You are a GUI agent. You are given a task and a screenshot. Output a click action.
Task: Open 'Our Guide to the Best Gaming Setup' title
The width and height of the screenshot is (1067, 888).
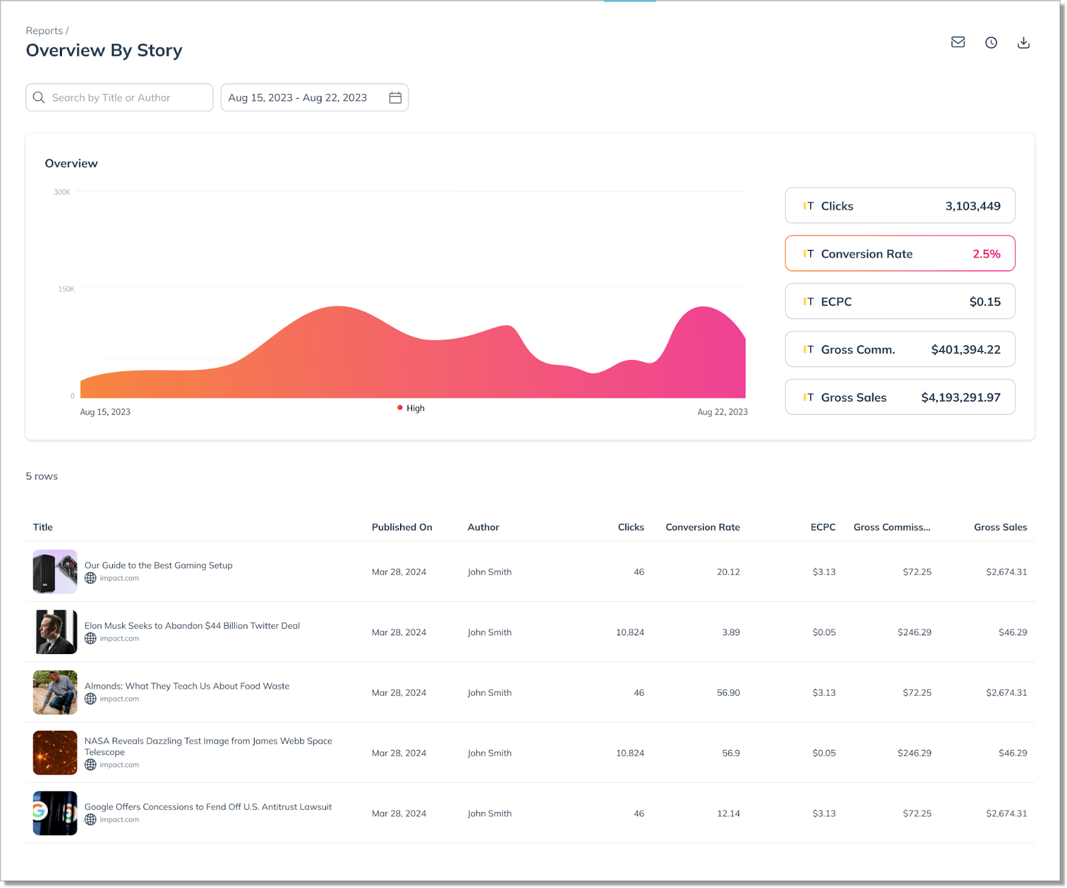(x=159, y=565)
